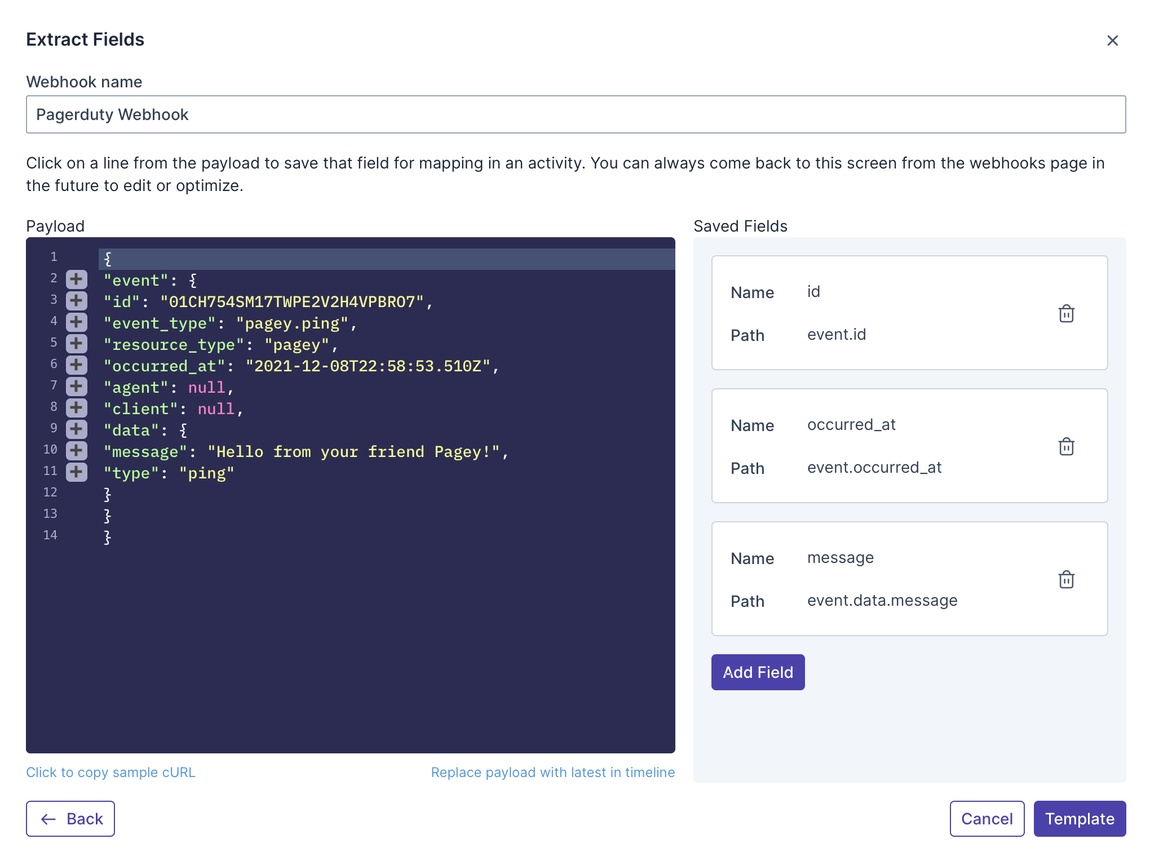The image size is (1150, 861).
Task: Add the "type": "ping" line via plus icon
Action: [76, 472]
